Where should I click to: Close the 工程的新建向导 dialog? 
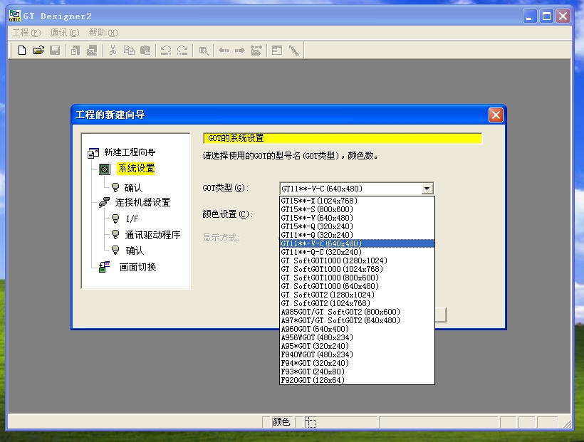[496, 115]
